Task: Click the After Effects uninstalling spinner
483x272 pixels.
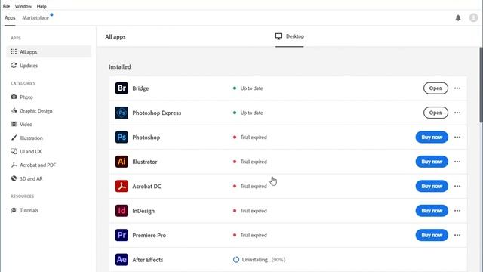Action: [x=236, y=260]
